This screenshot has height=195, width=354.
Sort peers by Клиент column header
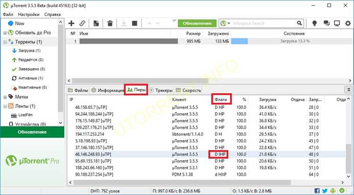[x=179, y=100]
